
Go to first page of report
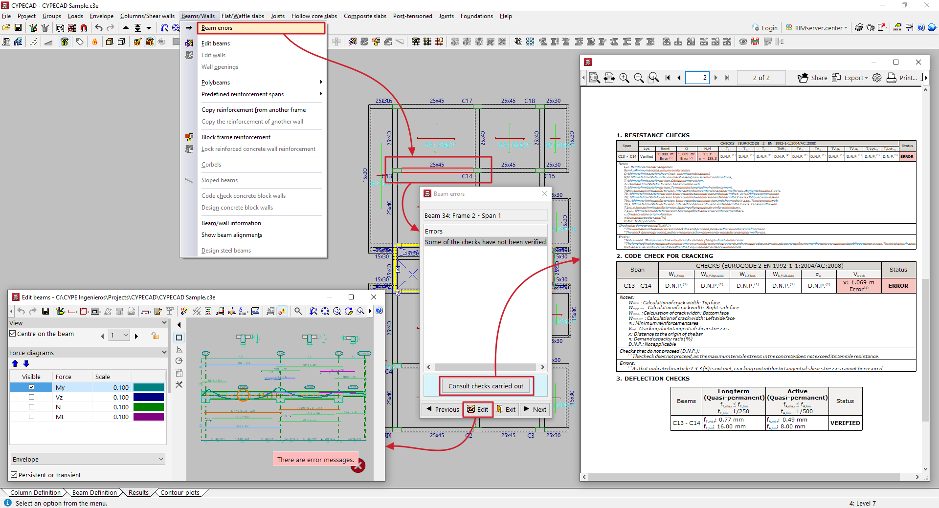[668, 78]
